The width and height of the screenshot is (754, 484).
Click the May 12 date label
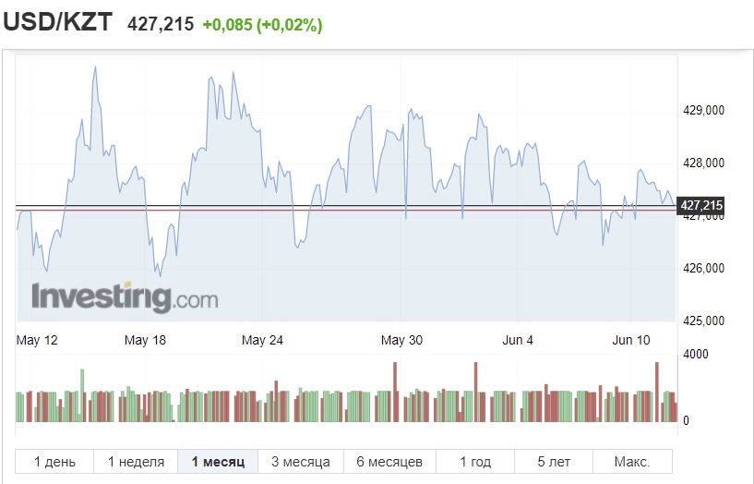coord(37,340)
